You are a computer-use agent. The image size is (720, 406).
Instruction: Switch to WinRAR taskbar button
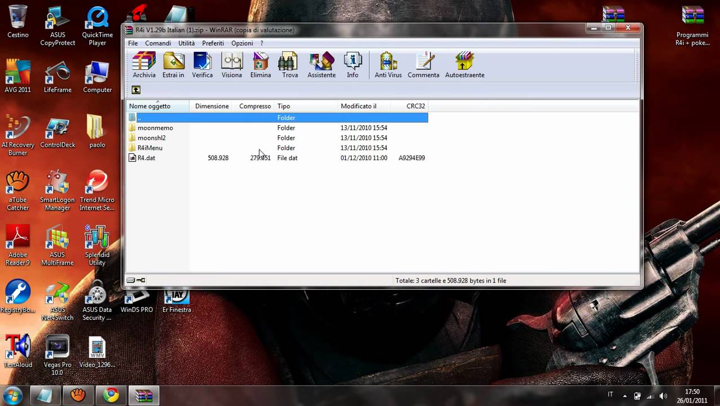pos(144,395)
